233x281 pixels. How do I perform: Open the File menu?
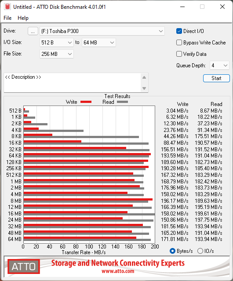7,18
